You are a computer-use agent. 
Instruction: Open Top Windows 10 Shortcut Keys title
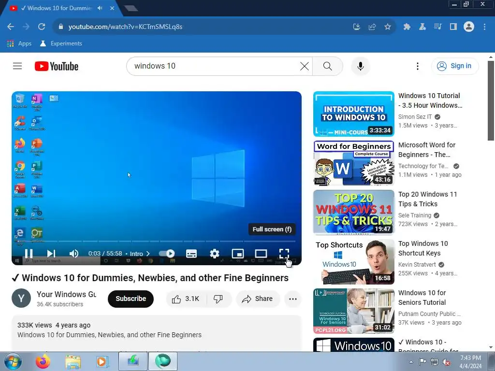(x=423, y=248)
